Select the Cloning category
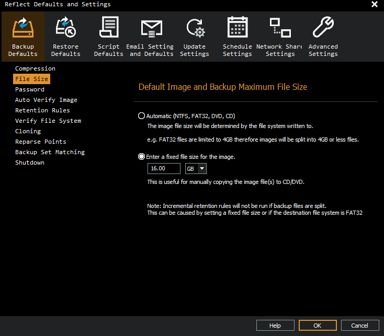The image size is (384, 336). coord(28,131)
